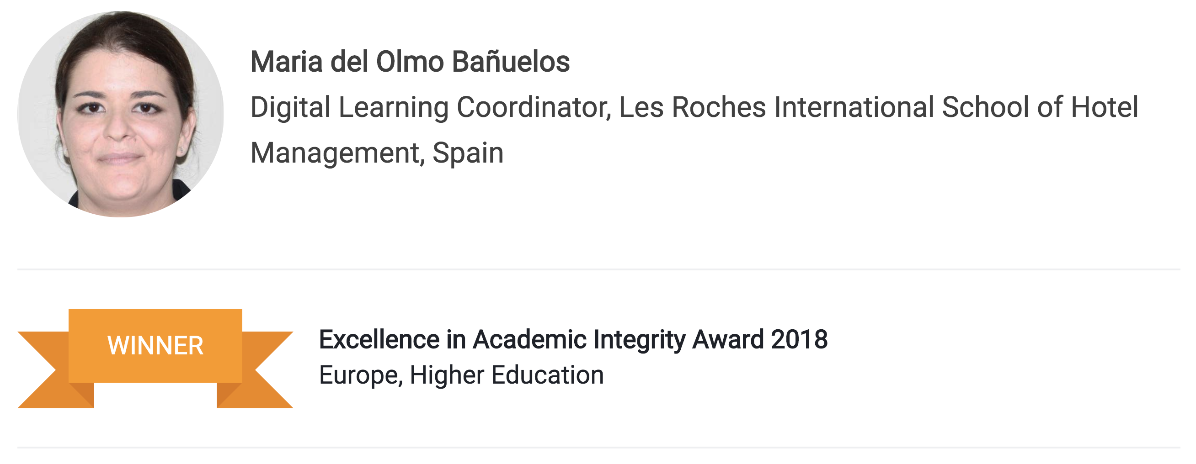Open the Excellence in Academic Integrity Award title
Viewport: 1196px width, 464px height.
coord(573,340)
